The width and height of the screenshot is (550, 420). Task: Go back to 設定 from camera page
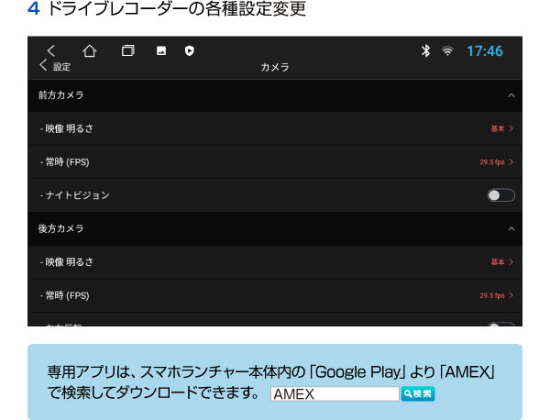(x=55, y=66)
